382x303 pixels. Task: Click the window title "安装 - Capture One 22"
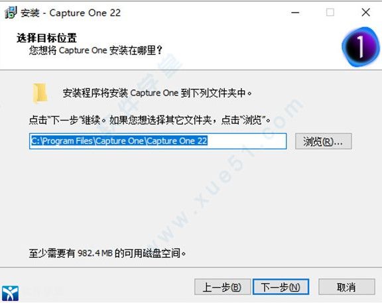tap(70, 13)
